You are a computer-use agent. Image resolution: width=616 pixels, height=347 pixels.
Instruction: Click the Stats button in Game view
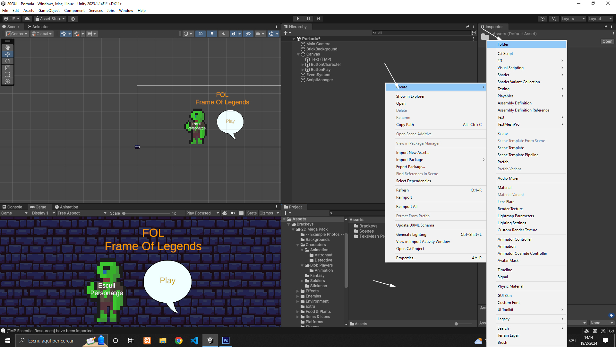(252, 213)
